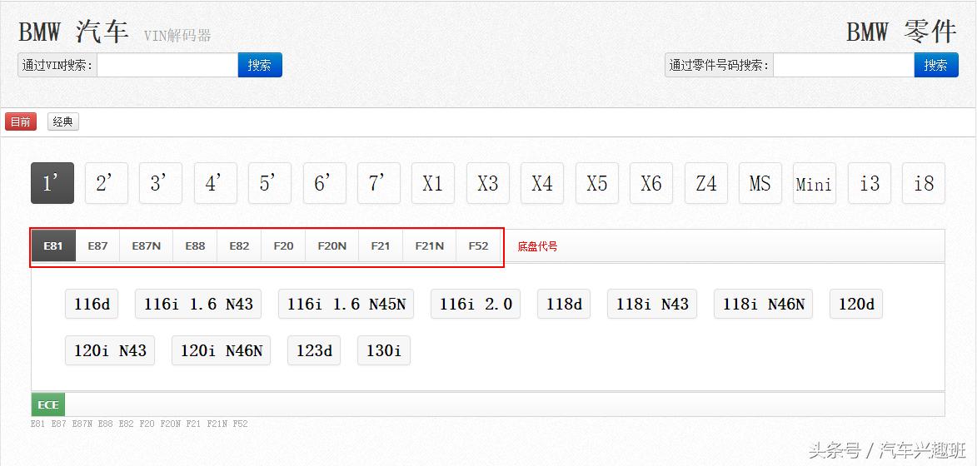The width and height of the screenshot is (977, 466).
Task: Select the i3 model tile
Action: 870,184
